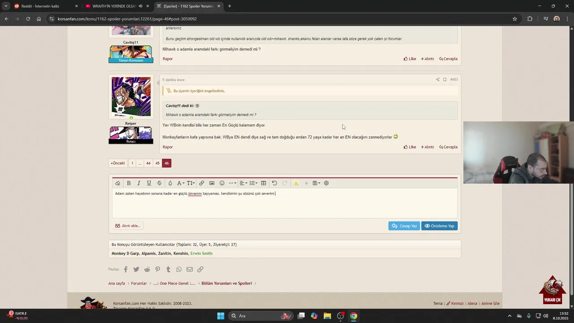
Task: Bookmark post #453
Action: 445,79
